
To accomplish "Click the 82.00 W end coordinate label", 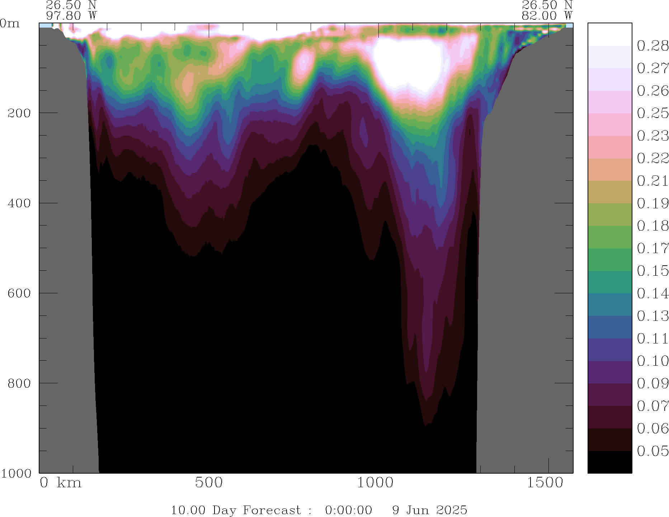I will [547, 16].
